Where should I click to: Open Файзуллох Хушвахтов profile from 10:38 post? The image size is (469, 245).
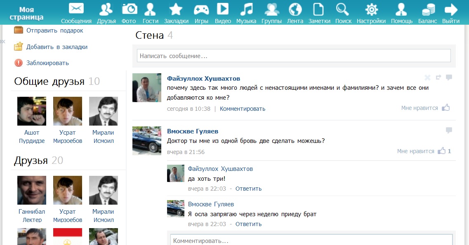(203, 79)
